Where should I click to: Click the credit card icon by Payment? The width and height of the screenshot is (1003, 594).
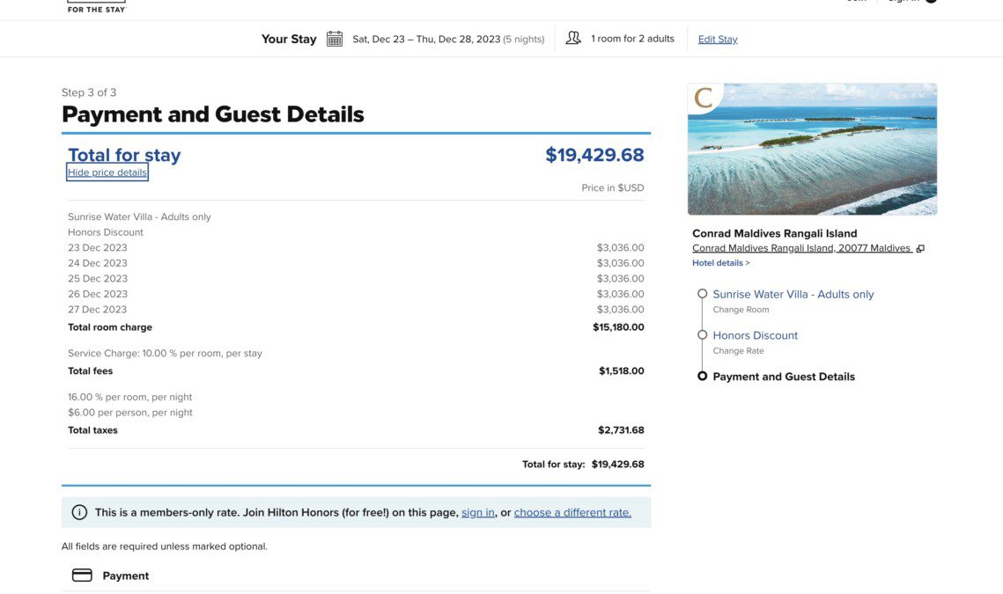pyautogui.click(x=82, y=576)
